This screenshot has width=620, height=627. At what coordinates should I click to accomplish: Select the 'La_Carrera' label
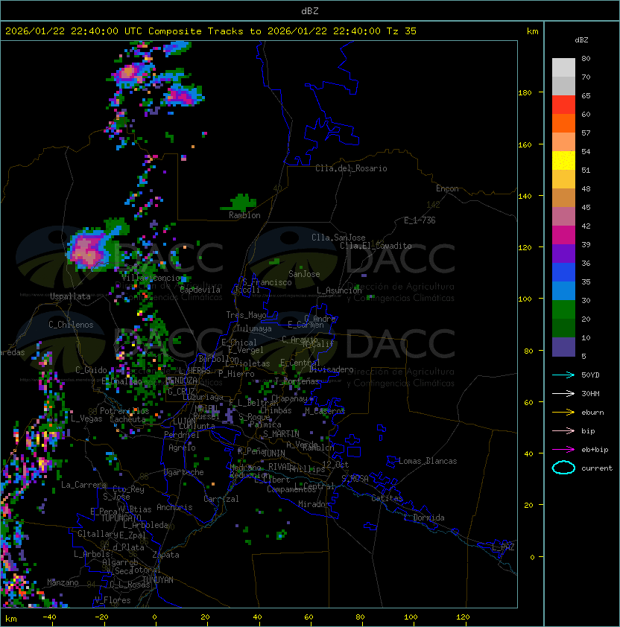tap(84, 485)
